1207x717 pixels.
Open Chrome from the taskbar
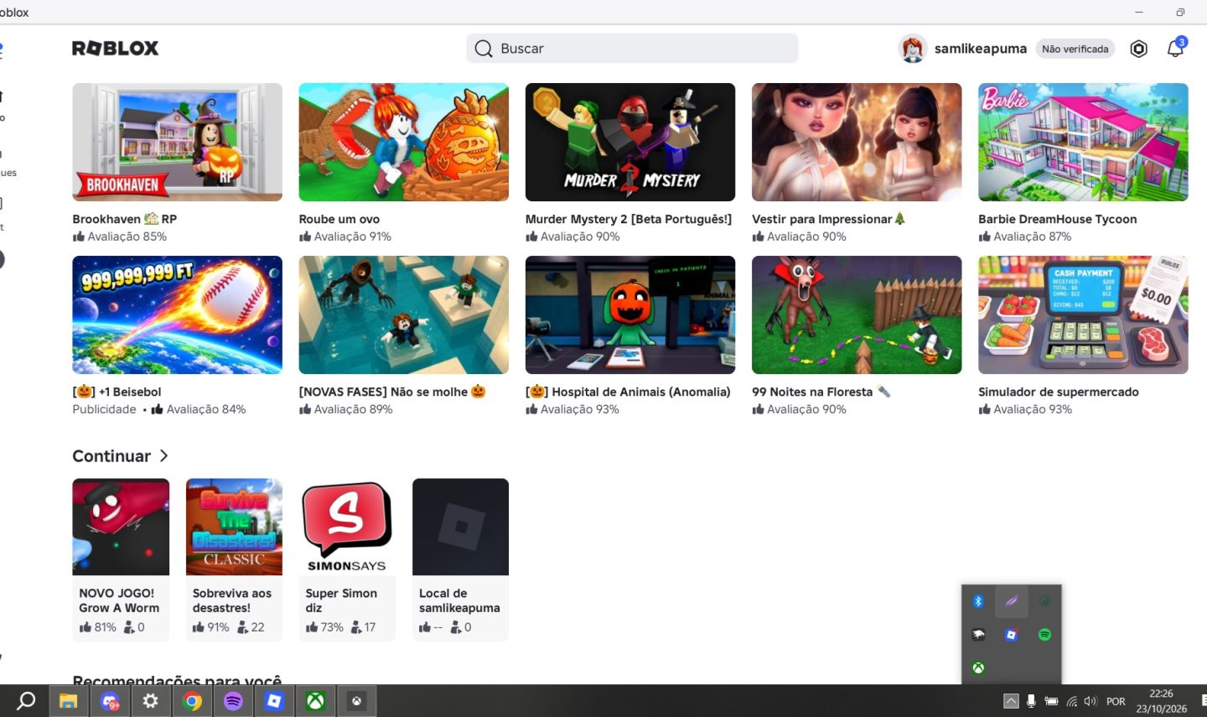[192, 701]
